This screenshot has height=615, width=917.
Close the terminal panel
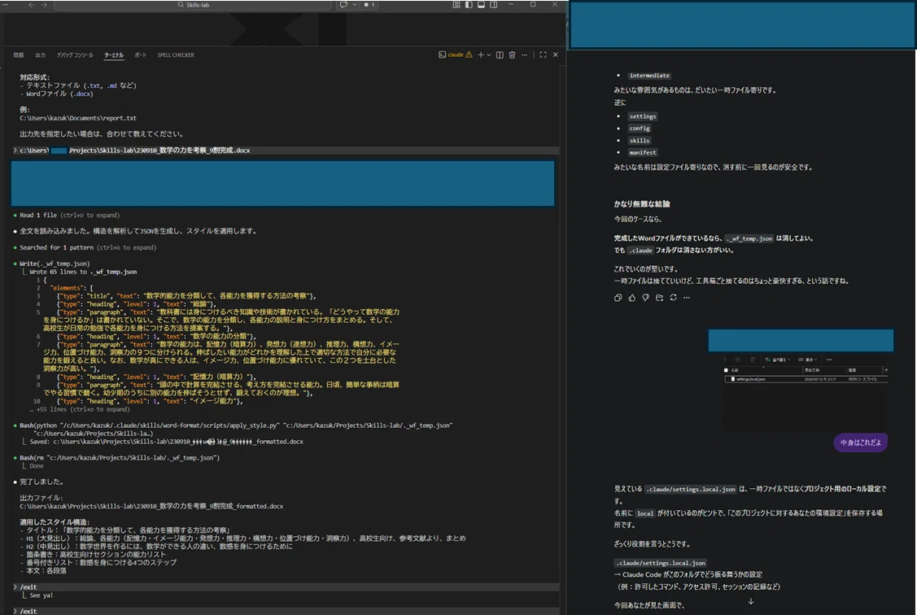(x=556, y=55)
